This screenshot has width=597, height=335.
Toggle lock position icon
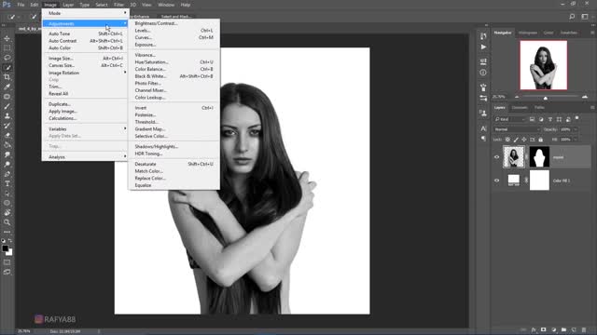(x=524, y=140)
